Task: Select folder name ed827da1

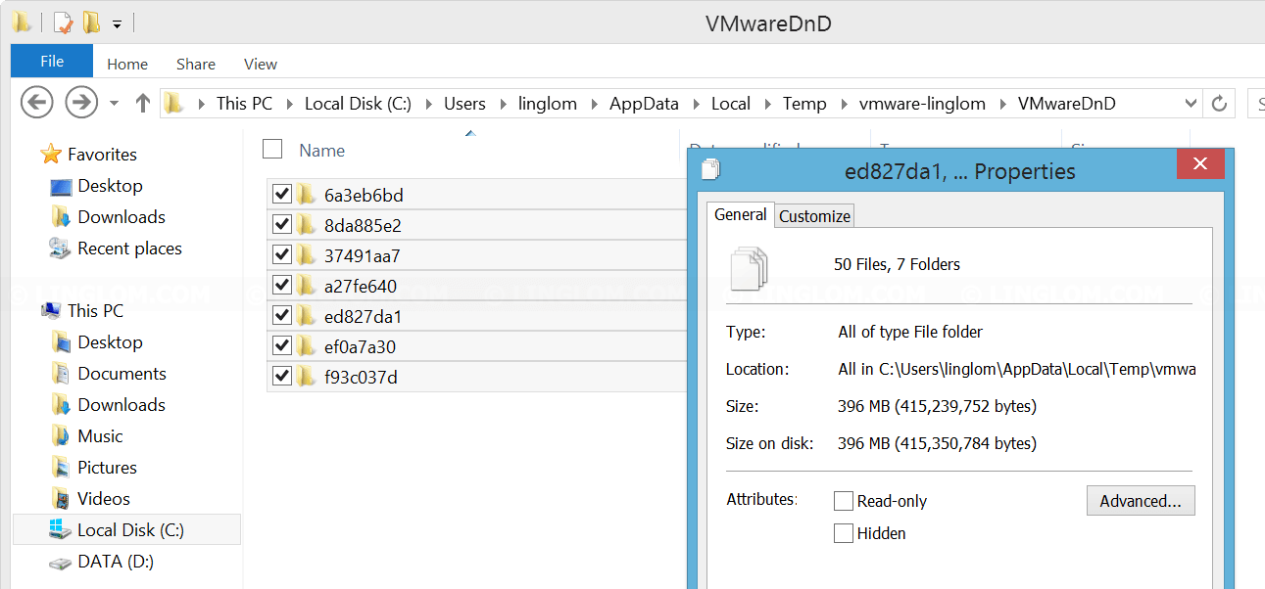Action: coord(363,317)
